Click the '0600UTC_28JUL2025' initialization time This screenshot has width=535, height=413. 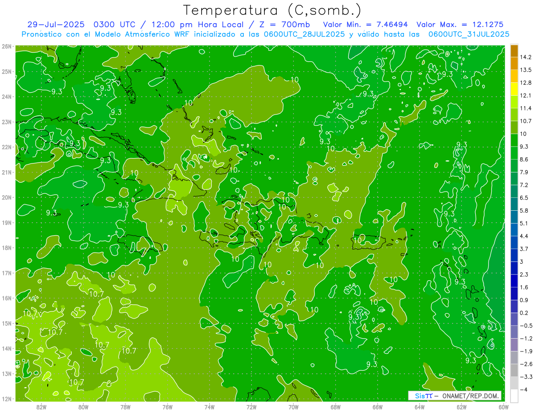(304, 34)
